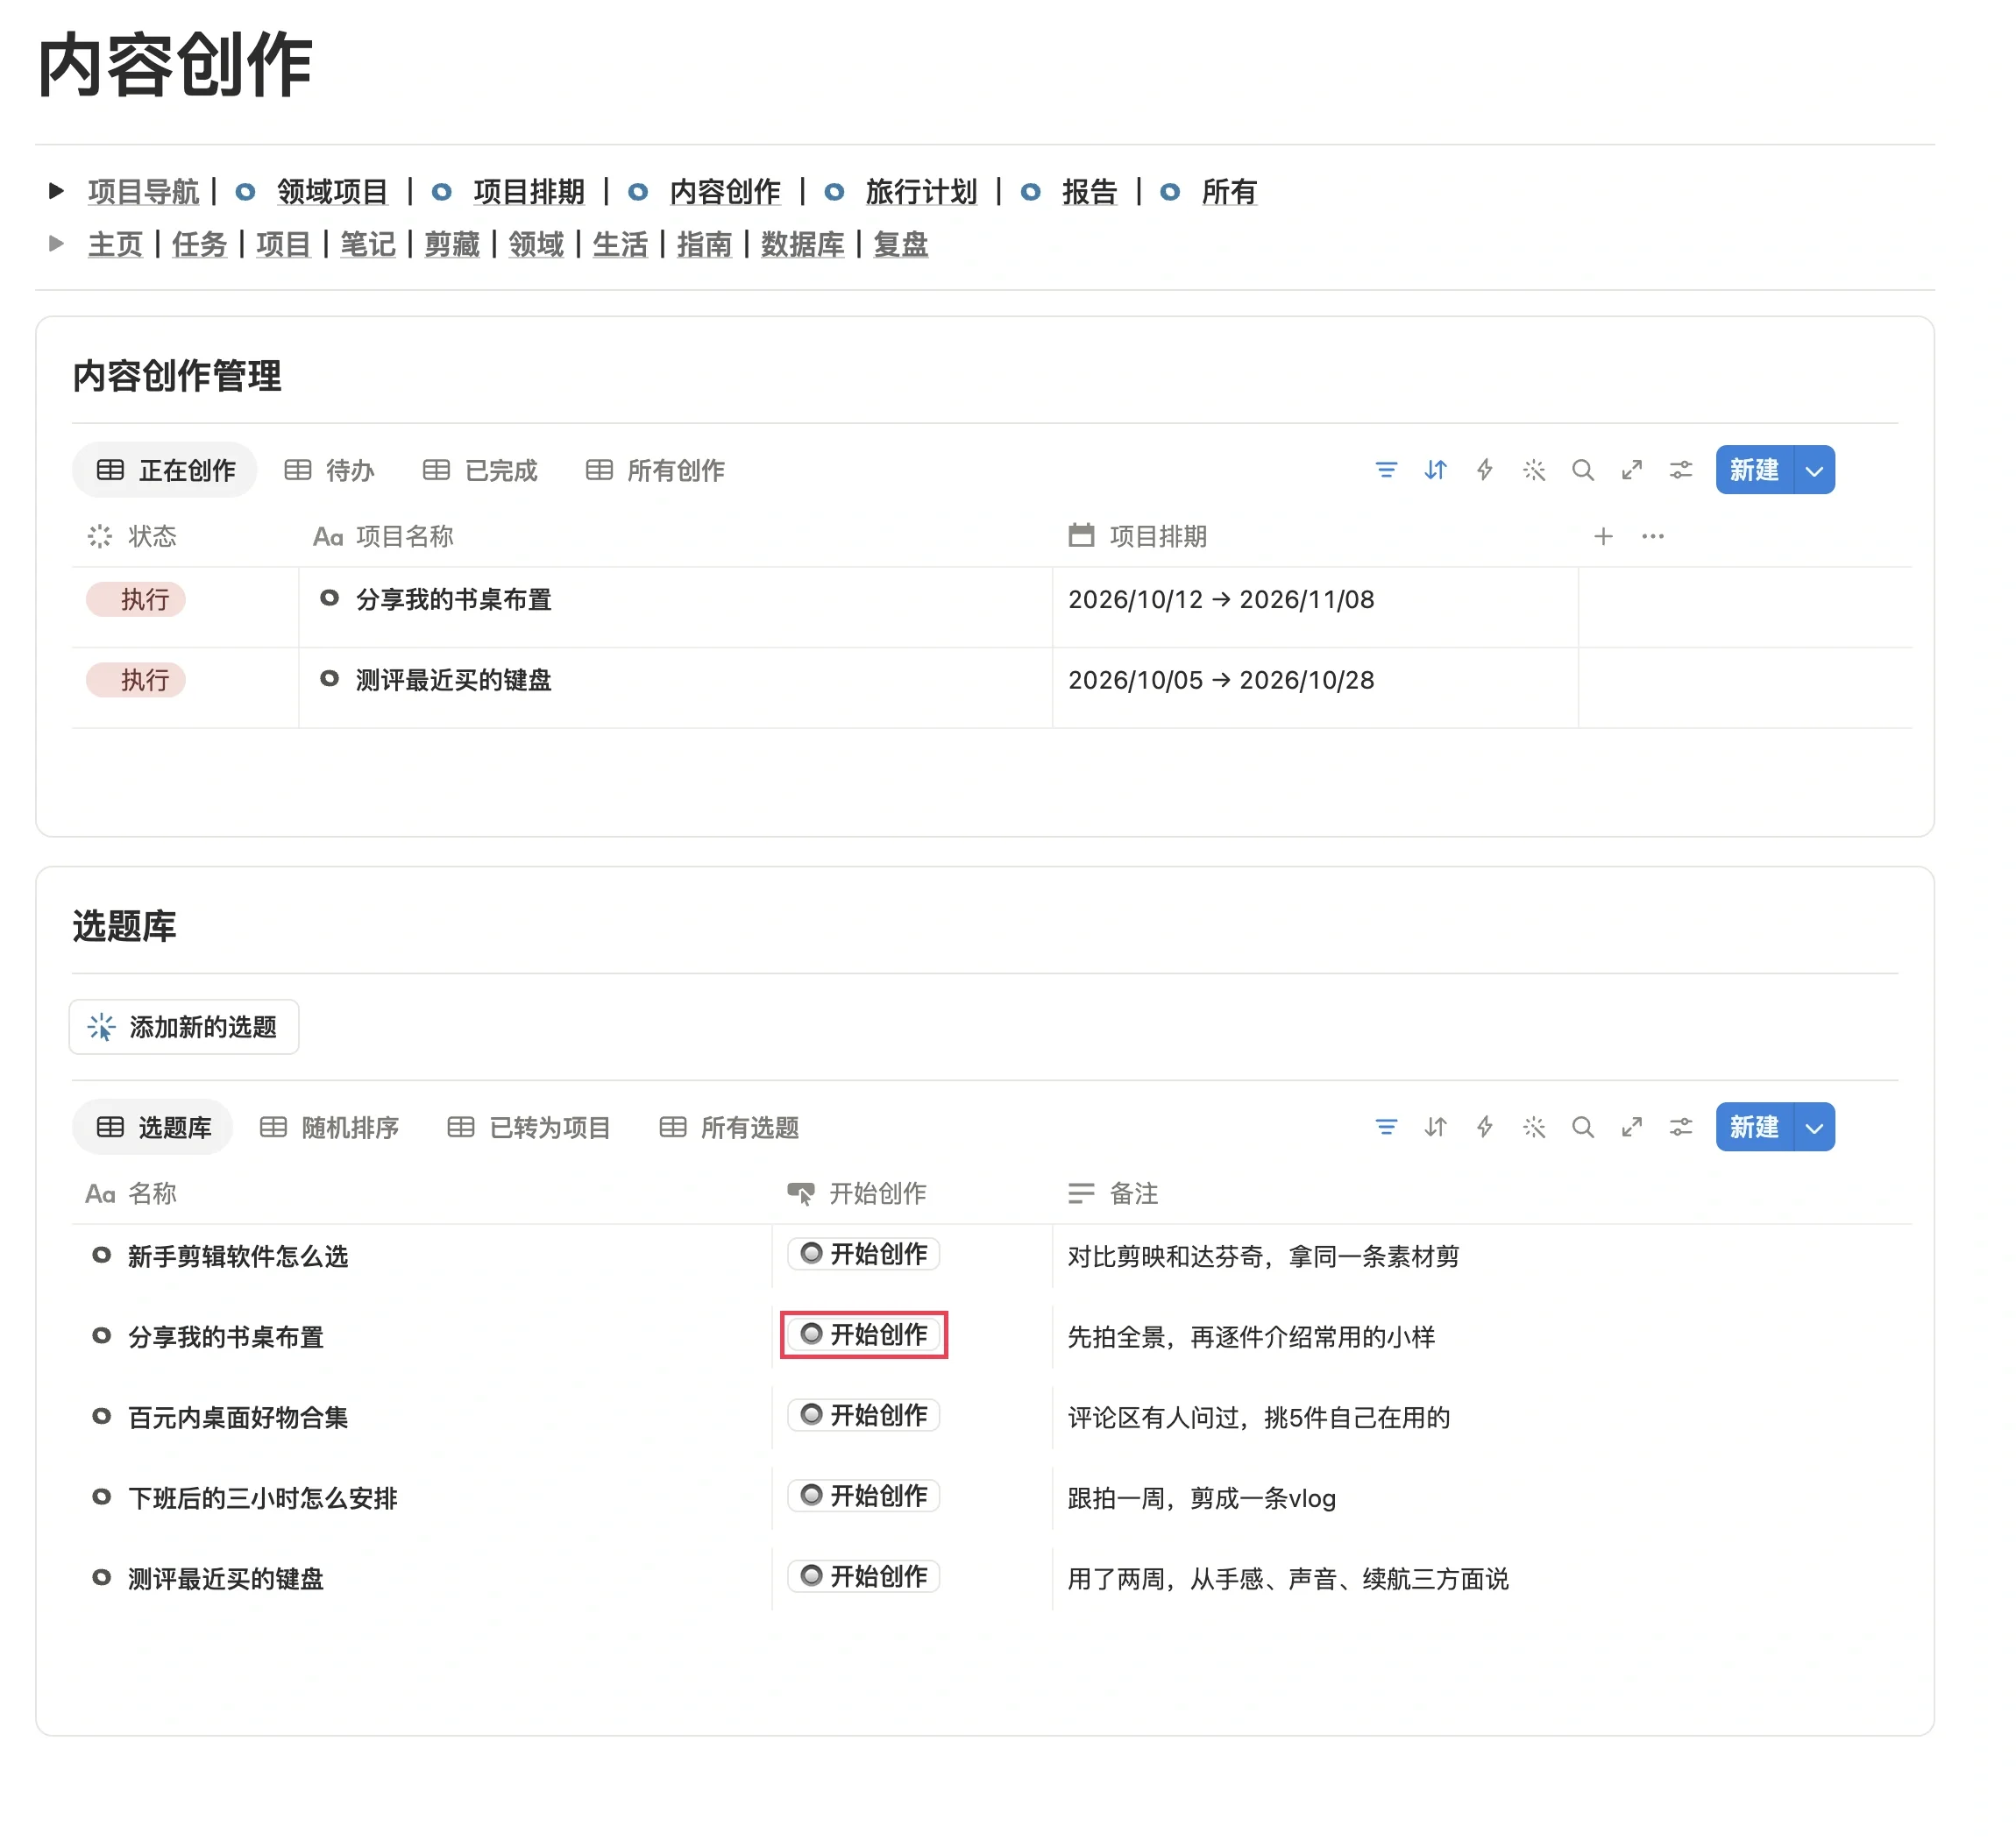The image size is (2016, 1840).
Task: Open 笔记 link in second navigation row
Action: coord(367,244)
